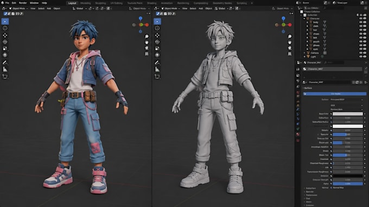Image resolution: width=369 pixels, height=207 pixels.
Task: Hide cloth object in viewport
Action: (360, 26)
